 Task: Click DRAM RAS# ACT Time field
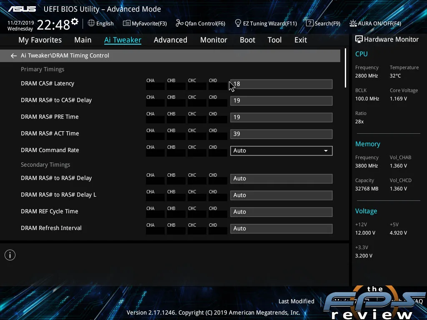281,134
